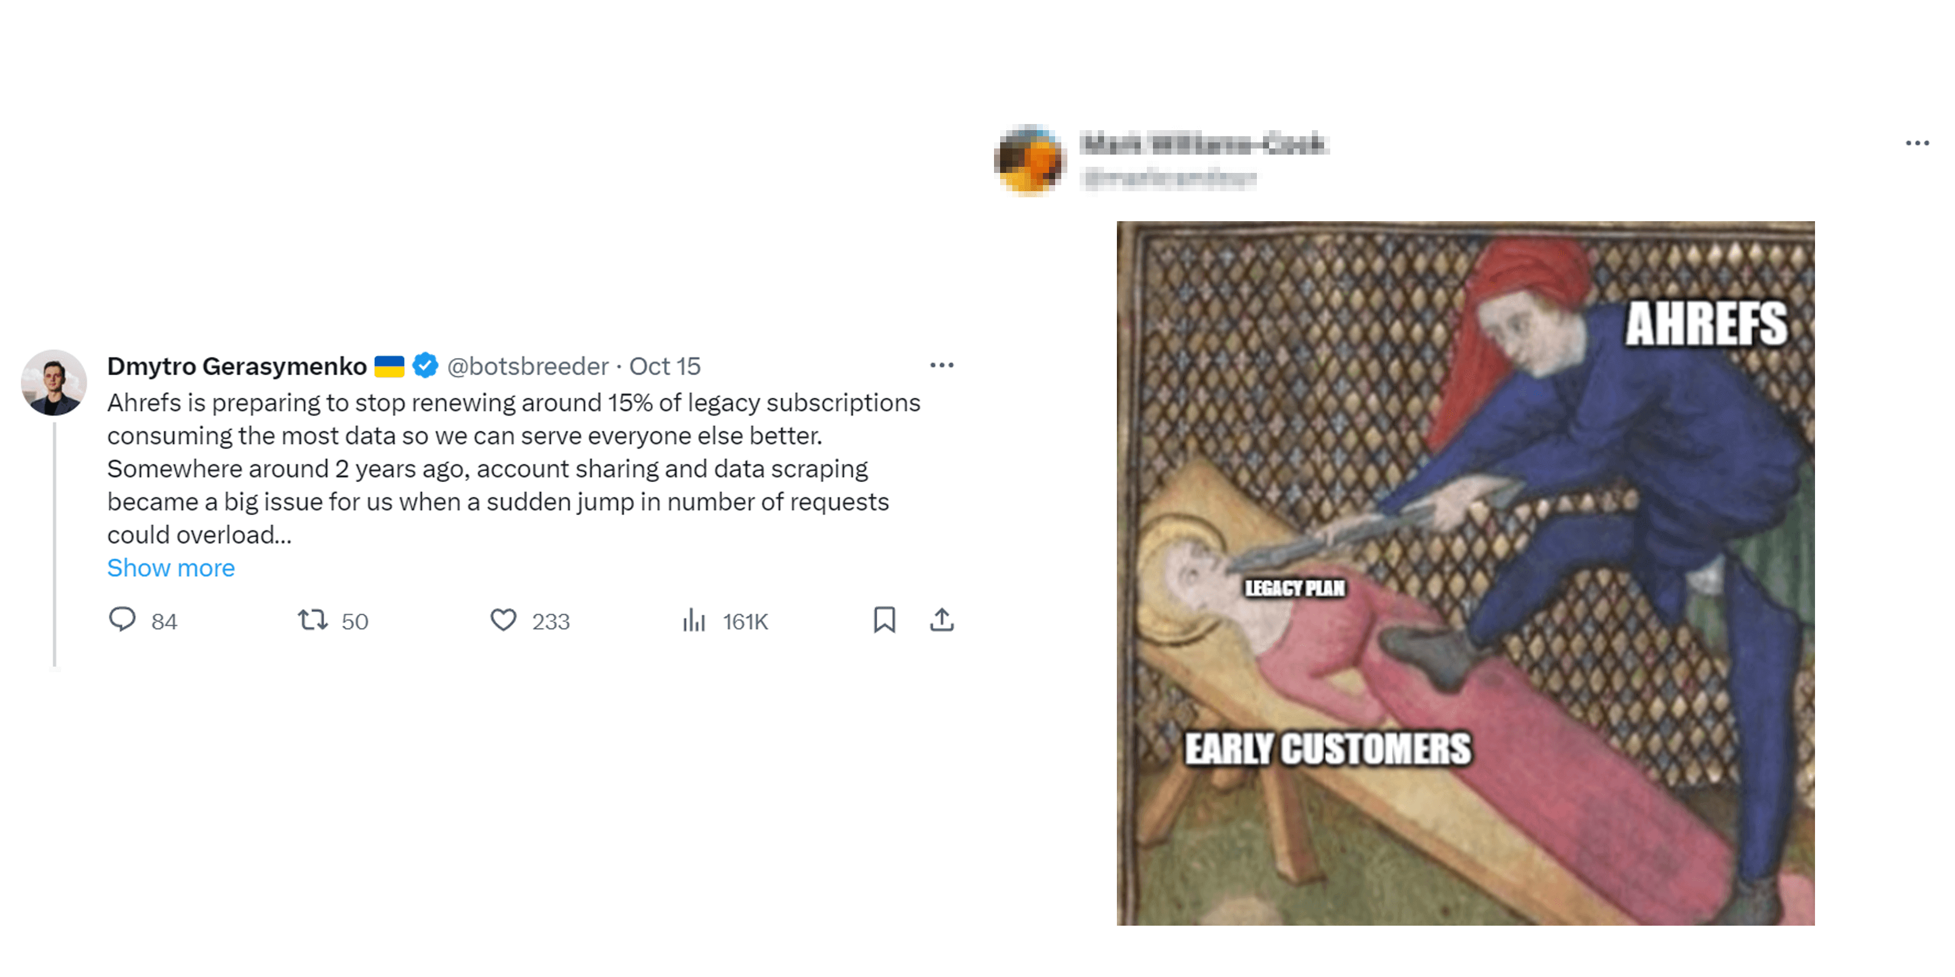Open Dmytro Gerasymenko's profile name link
The width and height of the screenshot is (1955, 977).
237,365
